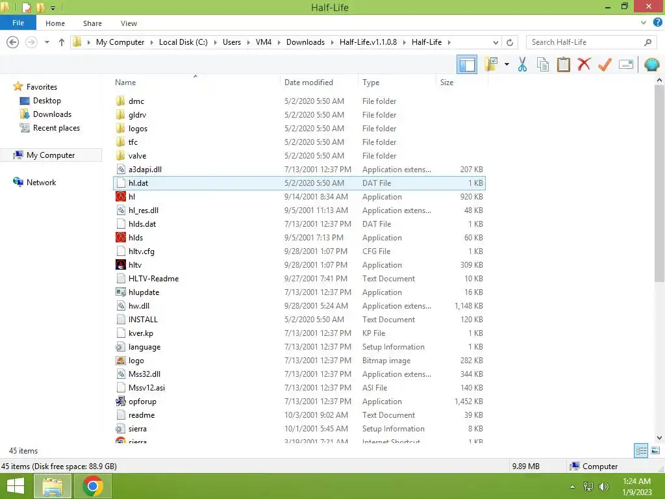This screenshot has height=499, width=665.
Task: Delete the selection with the red X icon
Action: coord(584,64)
